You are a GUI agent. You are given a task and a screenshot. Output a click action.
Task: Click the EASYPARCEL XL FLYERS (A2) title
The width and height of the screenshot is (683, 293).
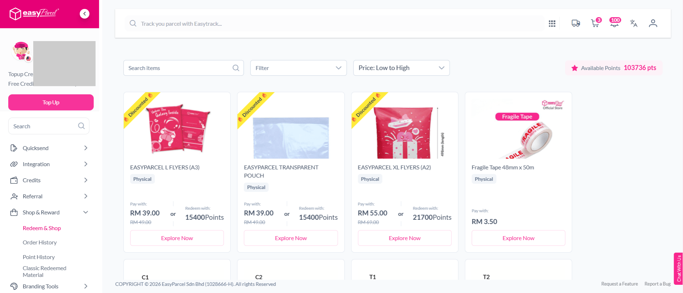coord(394,167)
